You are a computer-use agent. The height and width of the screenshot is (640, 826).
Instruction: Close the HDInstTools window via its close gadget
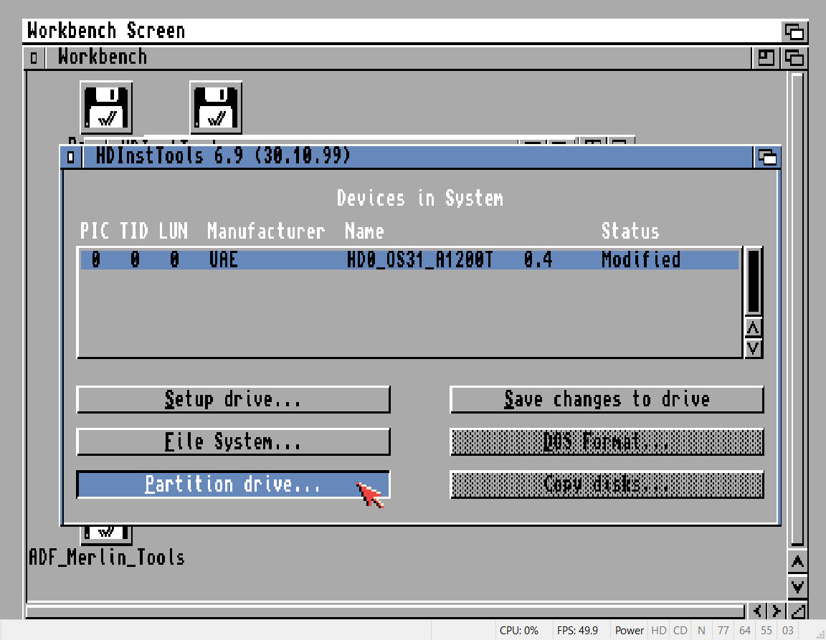[71, 156]
